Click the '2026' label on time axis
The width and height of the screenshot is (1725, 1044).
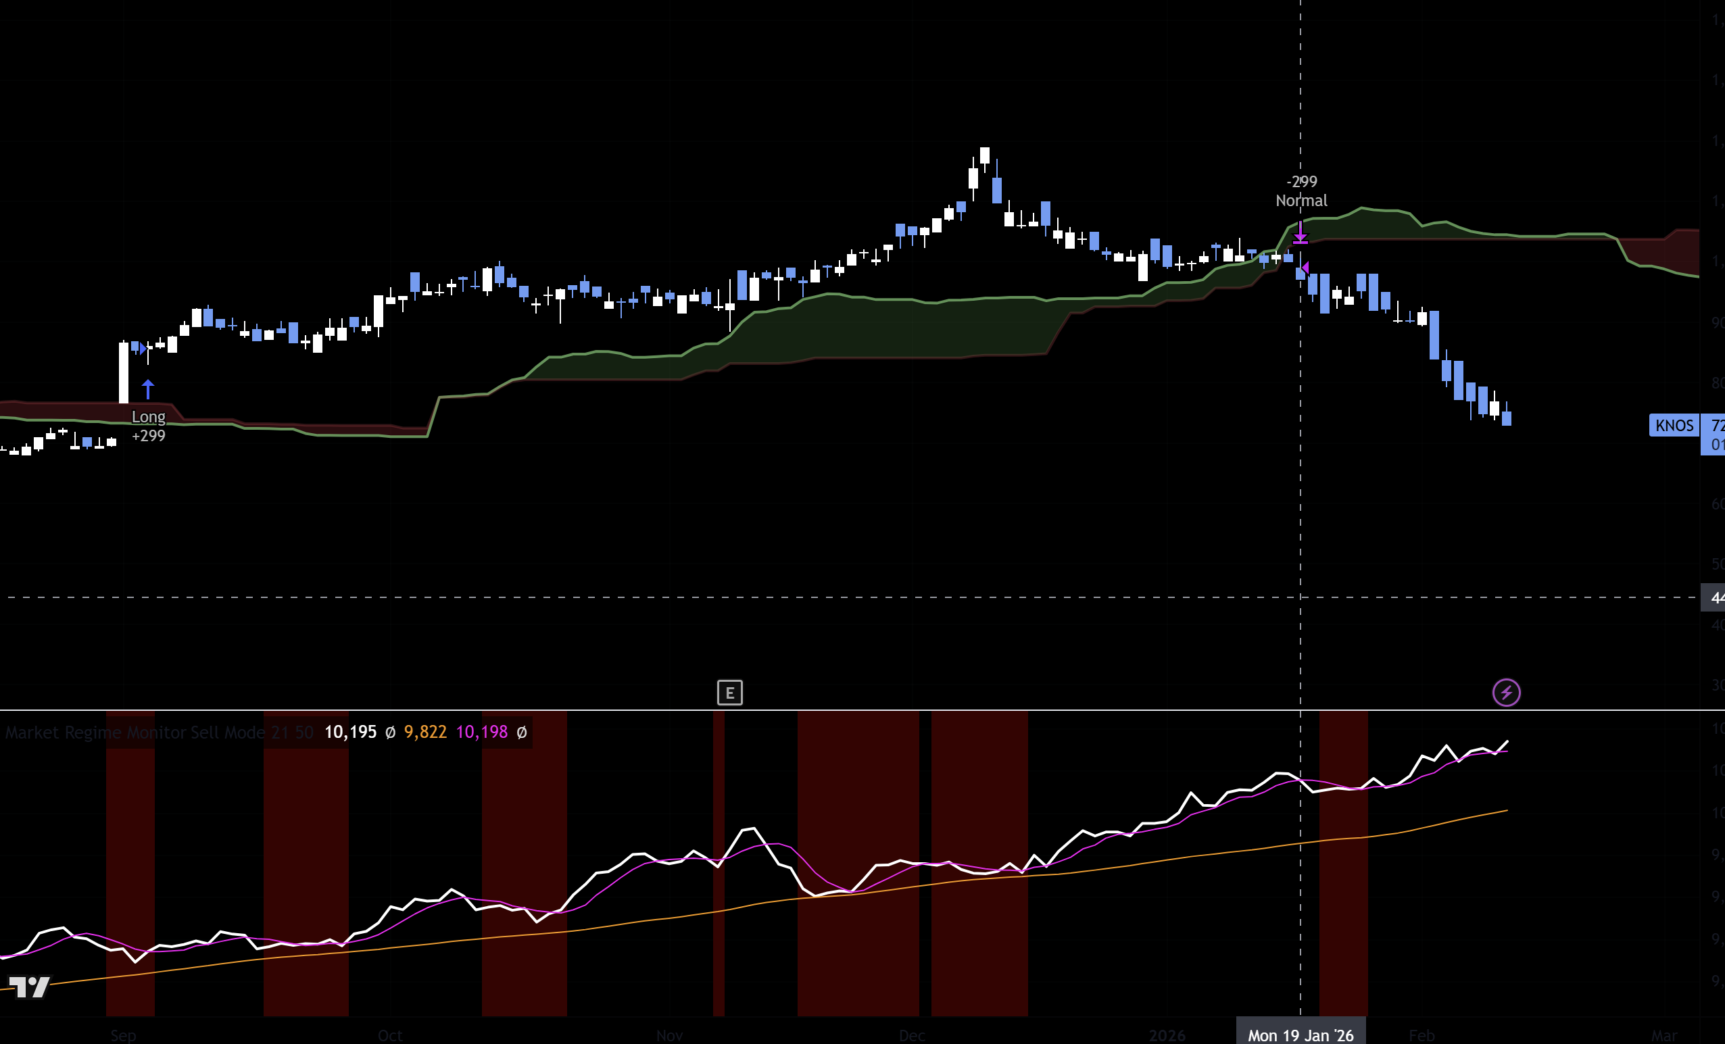click(1167, 1036)
